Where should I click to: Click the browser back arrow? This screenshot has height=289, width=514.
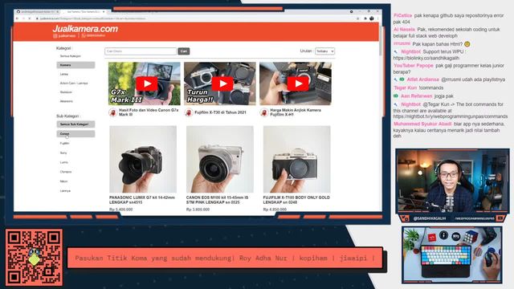coord(18,18)
